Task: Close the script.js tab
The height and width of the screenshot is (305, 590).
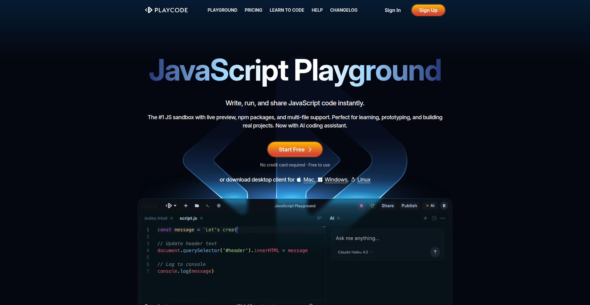Action: pos(202,218)
